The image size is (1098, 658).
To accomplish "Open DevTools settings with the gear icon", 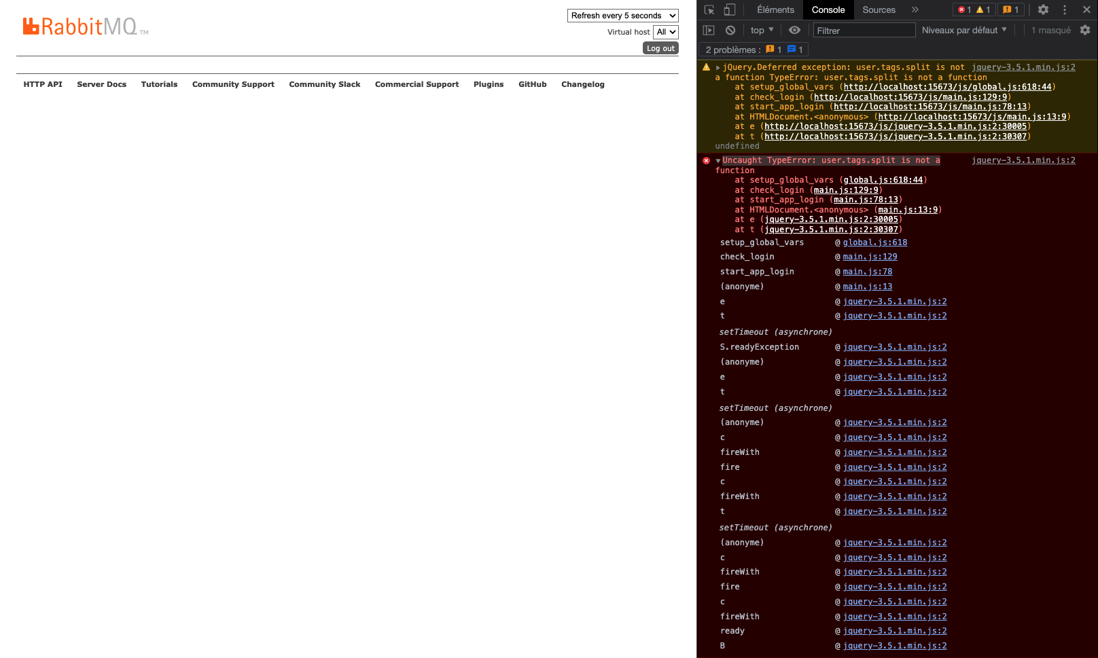I will coord(1042,10).
